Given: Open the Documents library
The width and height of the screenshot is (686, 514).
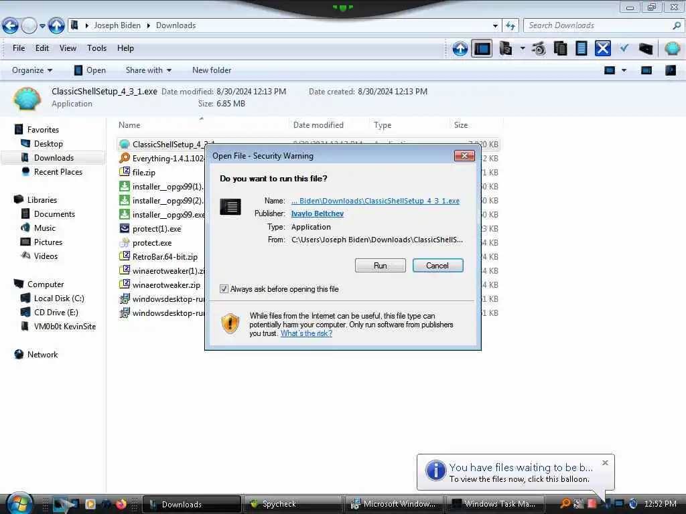Looking at the screenshot, I should pyautogui.click(x=54, y=214).
